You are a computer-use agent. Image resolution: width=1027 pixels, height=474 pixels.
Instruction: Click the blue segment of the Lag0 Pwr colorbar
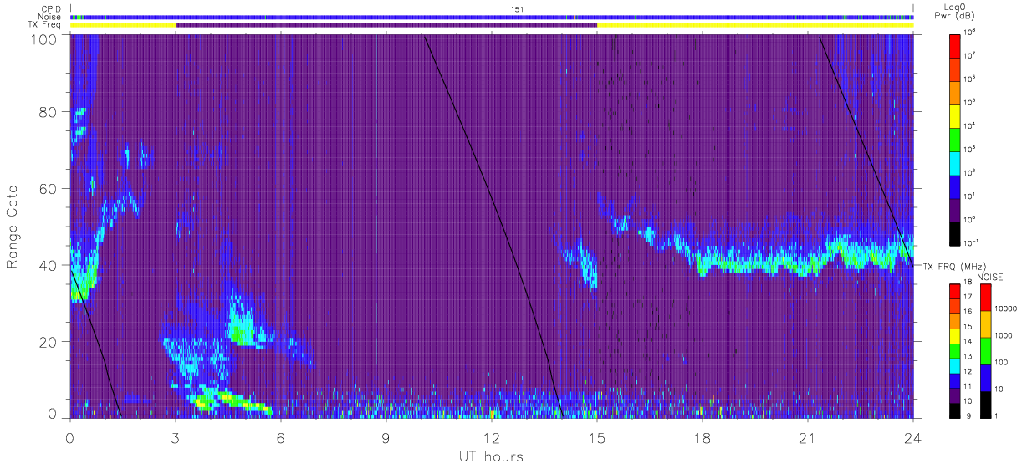coord(955,186)
